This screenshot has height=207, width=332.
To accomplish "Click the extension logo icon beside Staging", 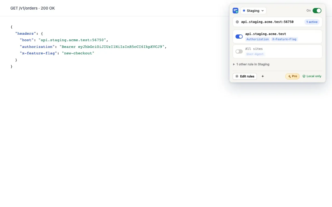I will (236, 11).
